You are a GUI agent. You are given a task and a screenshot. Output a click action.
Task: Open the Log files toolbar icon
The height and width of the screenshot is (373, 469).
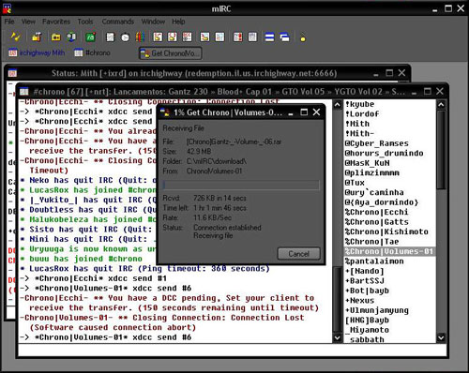click(x=219, y=37)
